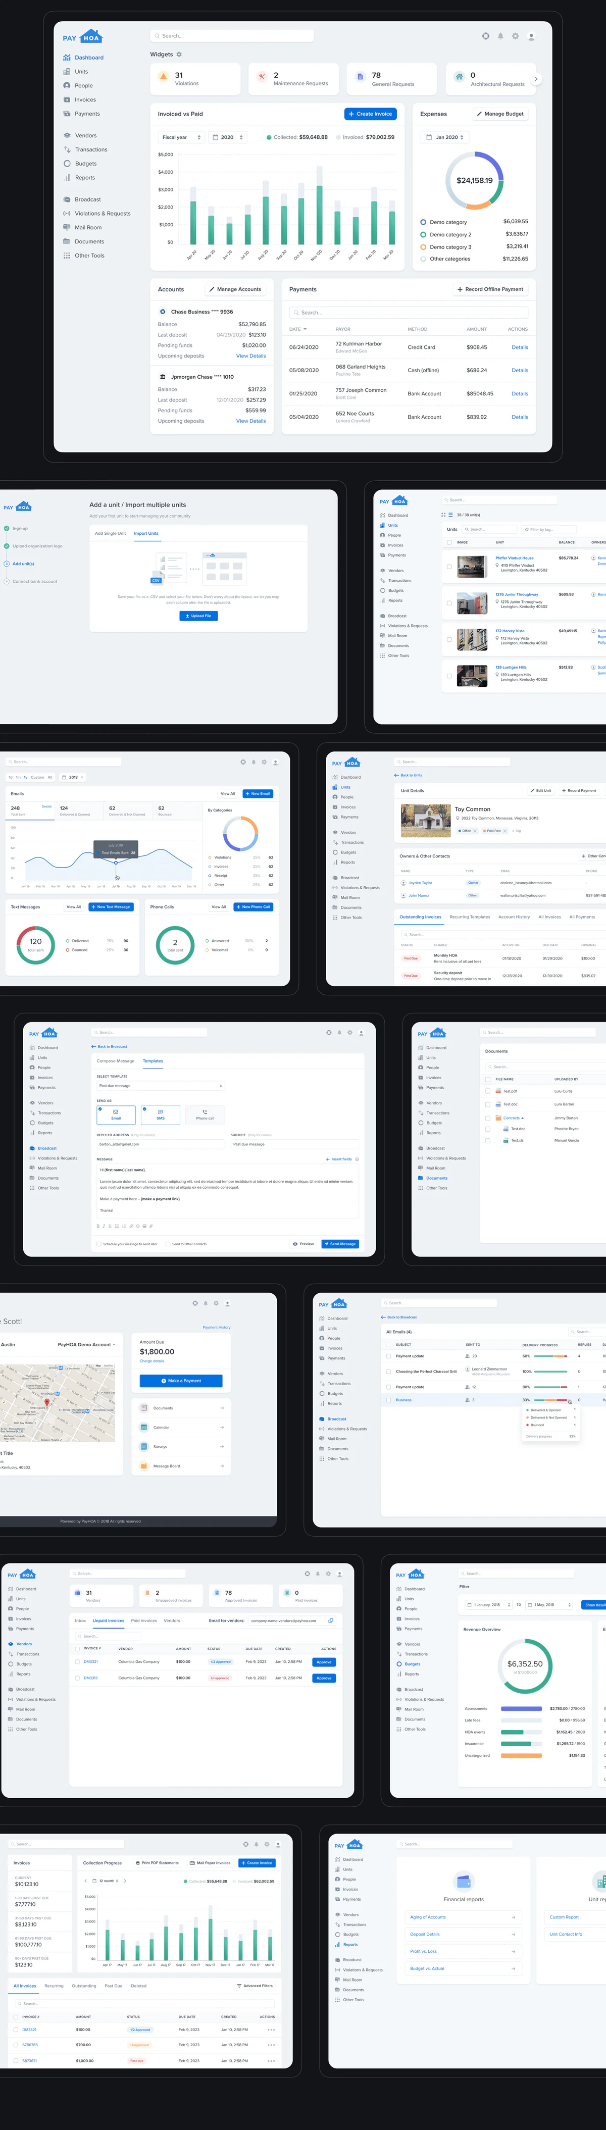The image size is (606, 2130).
Task: Switch to Paid invoices tab in Vendors screen
Action: tap(144, 1620)
